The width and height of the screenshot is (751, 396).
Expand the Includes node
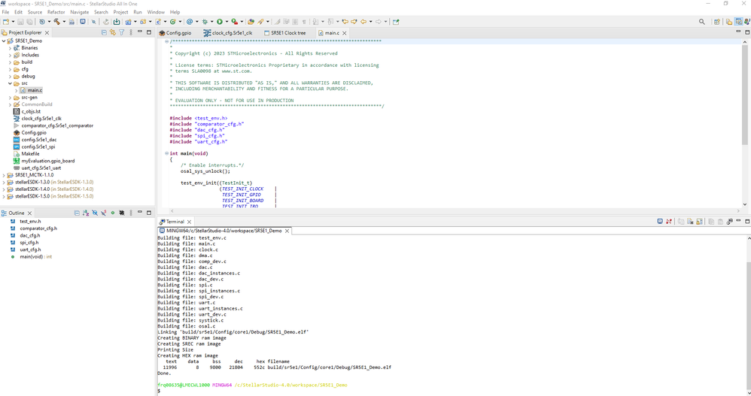coord(10,56)
